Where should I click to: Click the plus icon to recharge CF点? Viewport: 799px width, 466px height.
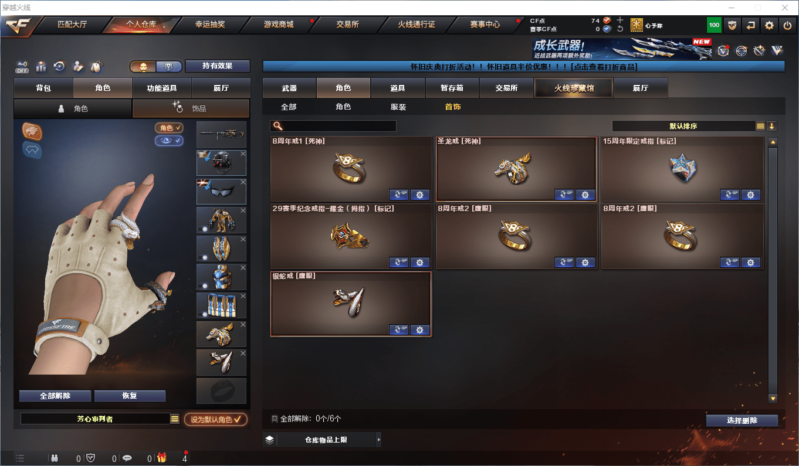tap(620, 20)
